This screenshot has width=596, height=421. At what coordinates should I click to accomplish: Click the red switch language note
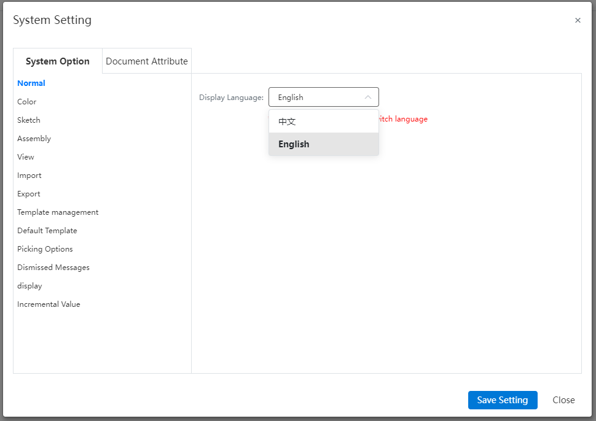(x=403, y=119)
